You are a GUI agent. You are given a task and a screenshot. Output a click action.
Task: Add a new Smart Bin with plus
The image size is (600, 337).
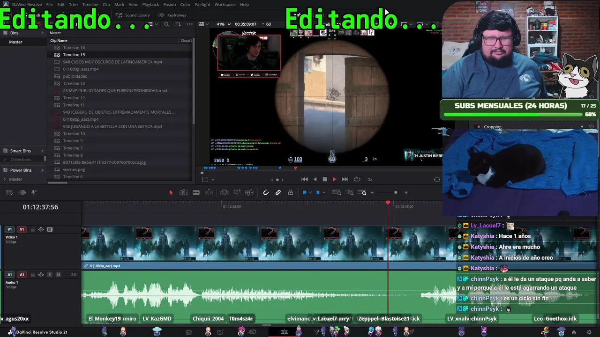pos(43,151)
